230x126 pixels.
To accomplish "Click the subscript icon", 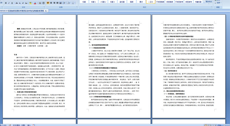I will 20,3.
